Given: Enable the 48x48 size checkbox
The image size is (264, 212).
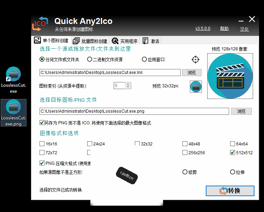Looking at the screenshot, I should point(185,144).
